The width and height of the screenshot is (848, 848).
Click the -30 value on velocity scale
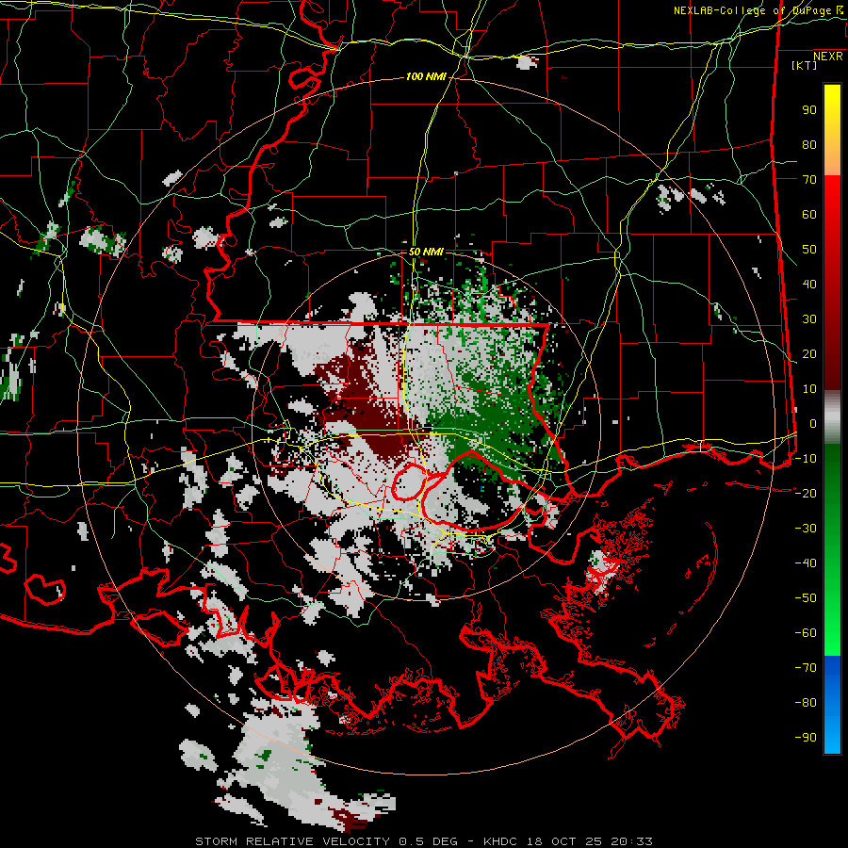806,529
